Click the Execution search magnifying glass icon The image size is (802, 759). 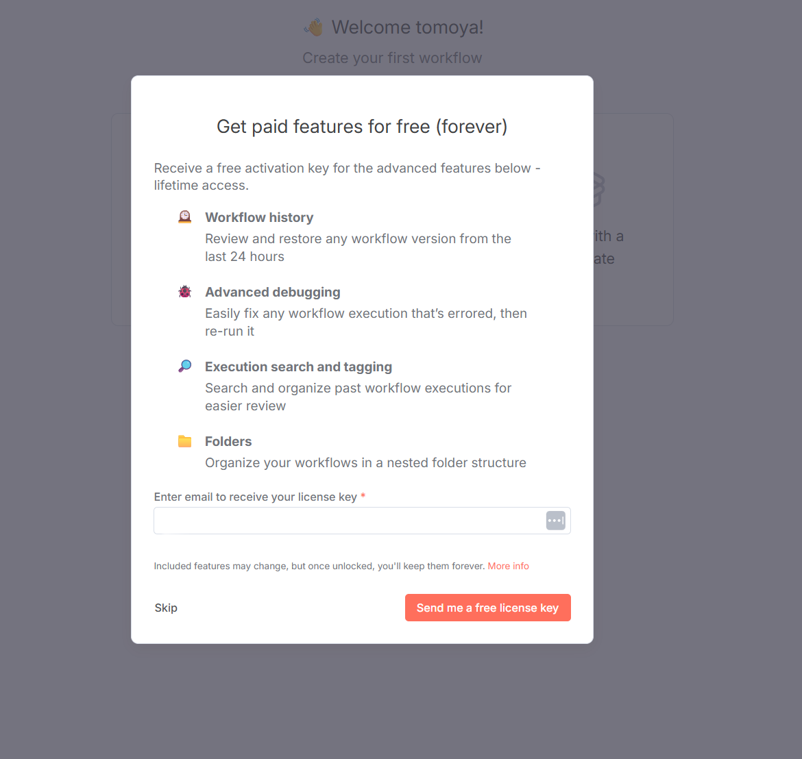coord(184,366)
